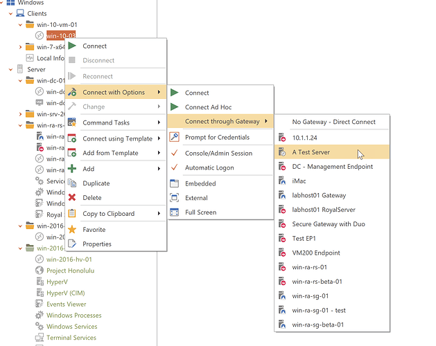Click the Favorite star icon
This screenshot has height=346, width=436.
72,230
